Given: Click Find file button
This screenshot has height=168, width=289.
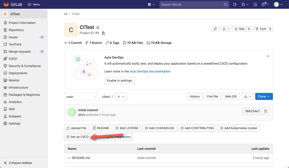Looking at the screenshot, I should tap(212, 97).
